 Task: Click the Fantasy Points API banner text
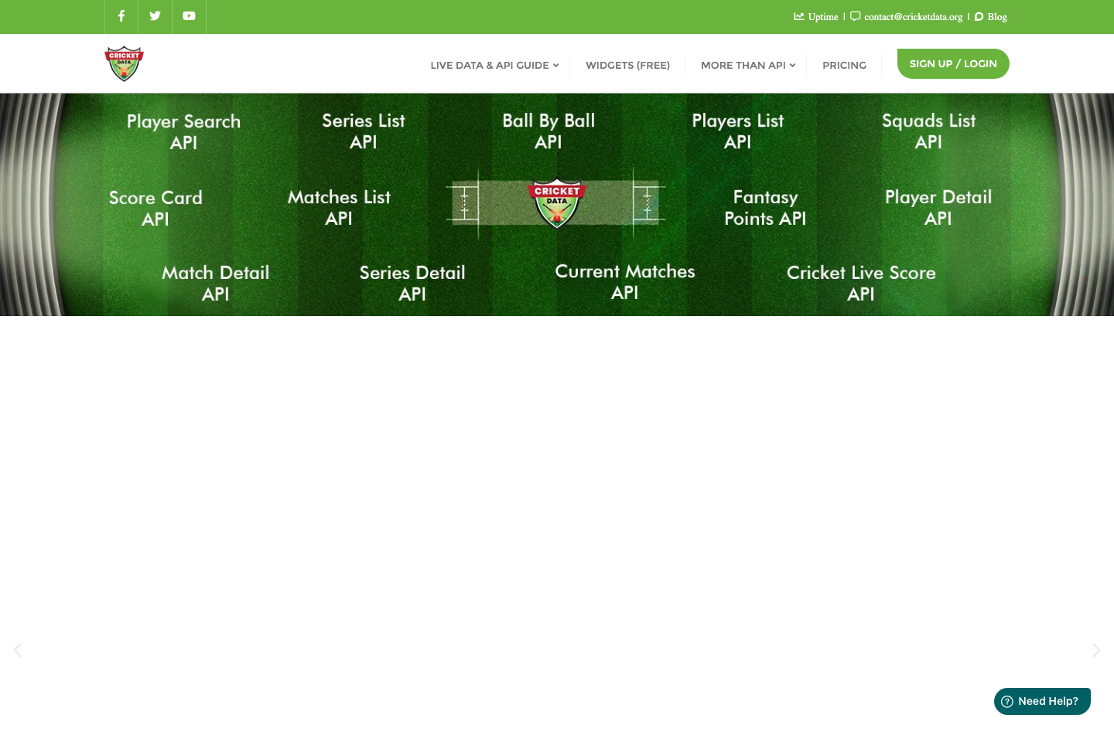(765, 208)
